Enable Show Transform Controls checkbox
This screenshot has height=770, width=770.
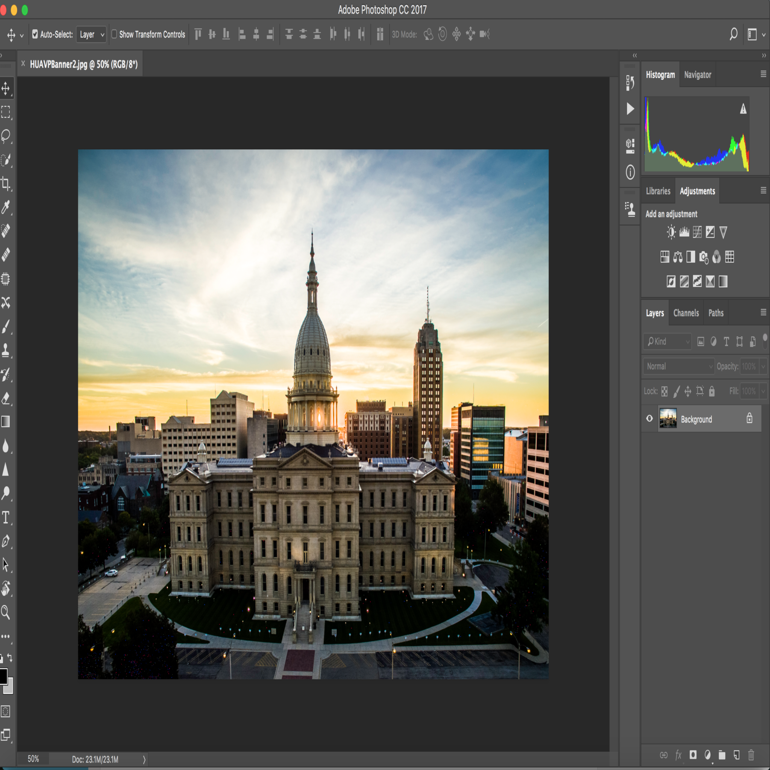tap(114, 34)
